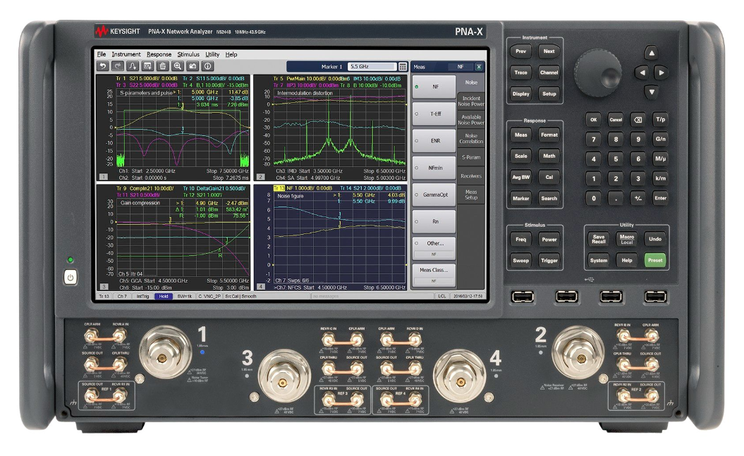Viewport: 744px width, 456px height.
Task: Click the IntTrig status bar entry
Action: coord(143,296)
